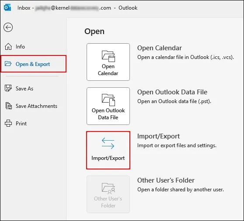The height and width of the screenshot is (221, 244).
Task: Click the Print printer icon
Action: tap(8, 123)
